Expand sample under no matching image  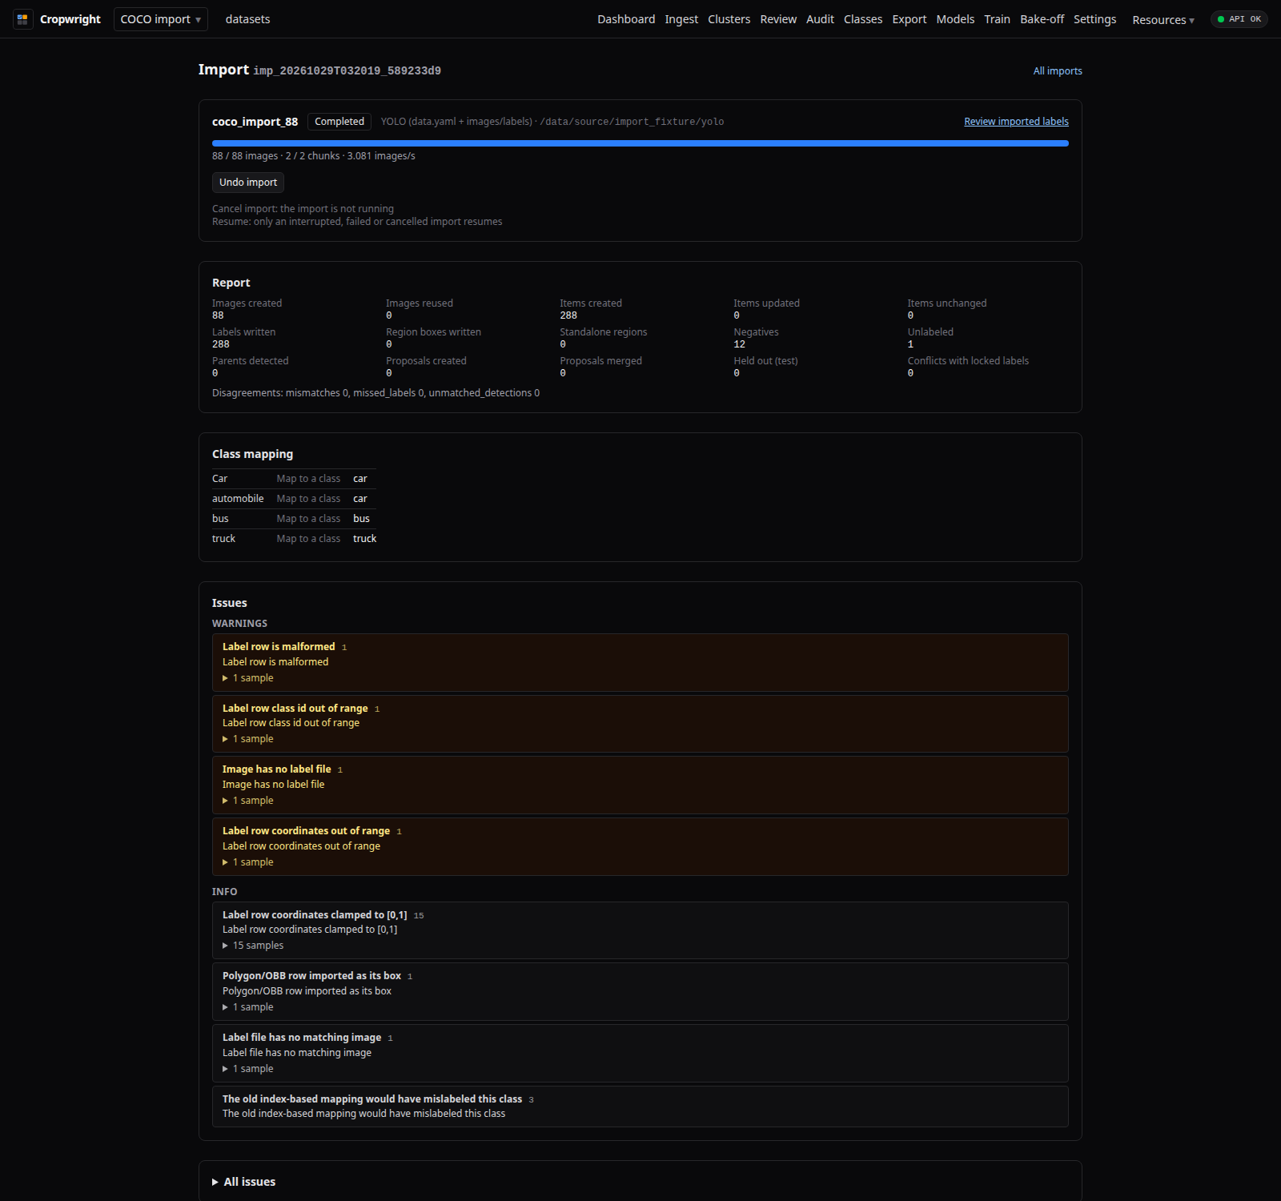click(248, 1069)
